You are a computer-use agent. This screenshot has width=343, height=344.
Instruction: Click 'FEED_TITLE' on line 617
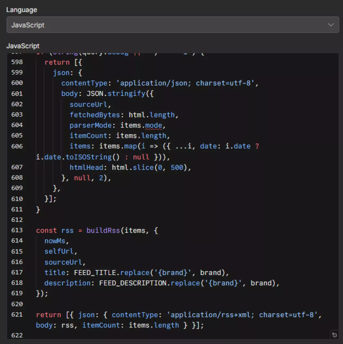point(95,273)
